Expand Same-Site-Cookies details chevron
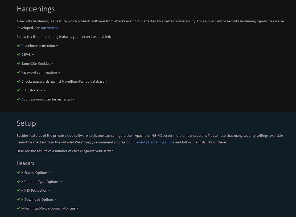 click(52, 64)
